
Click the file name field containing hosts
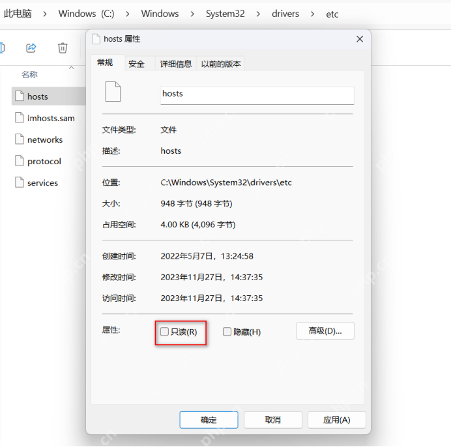coord(257,96)
